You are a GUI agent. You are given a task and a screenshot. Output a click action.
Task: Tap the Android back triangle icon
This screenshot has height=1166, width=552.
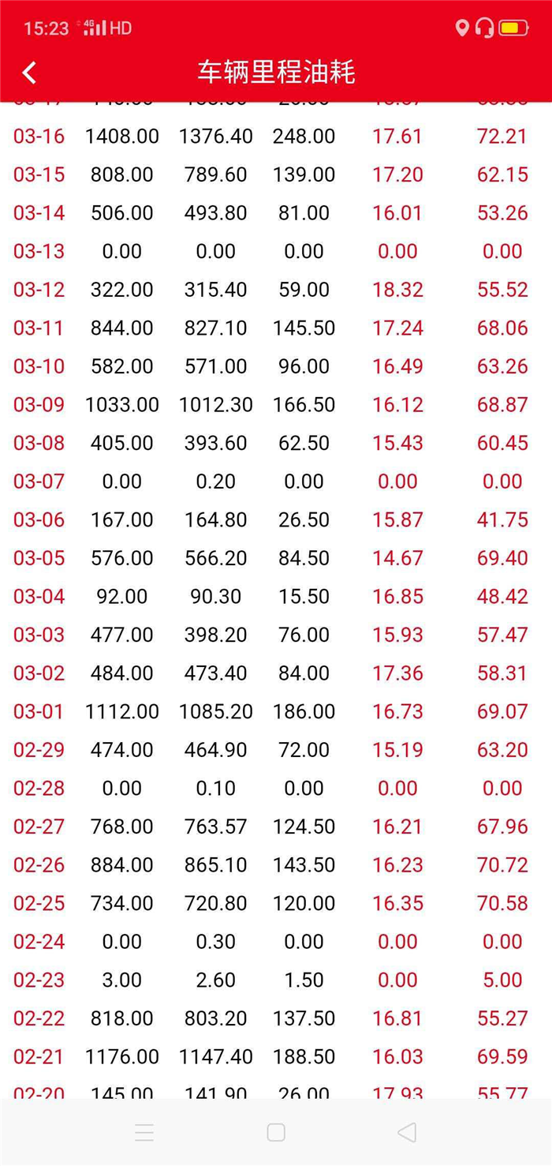tap(406, 1133)
